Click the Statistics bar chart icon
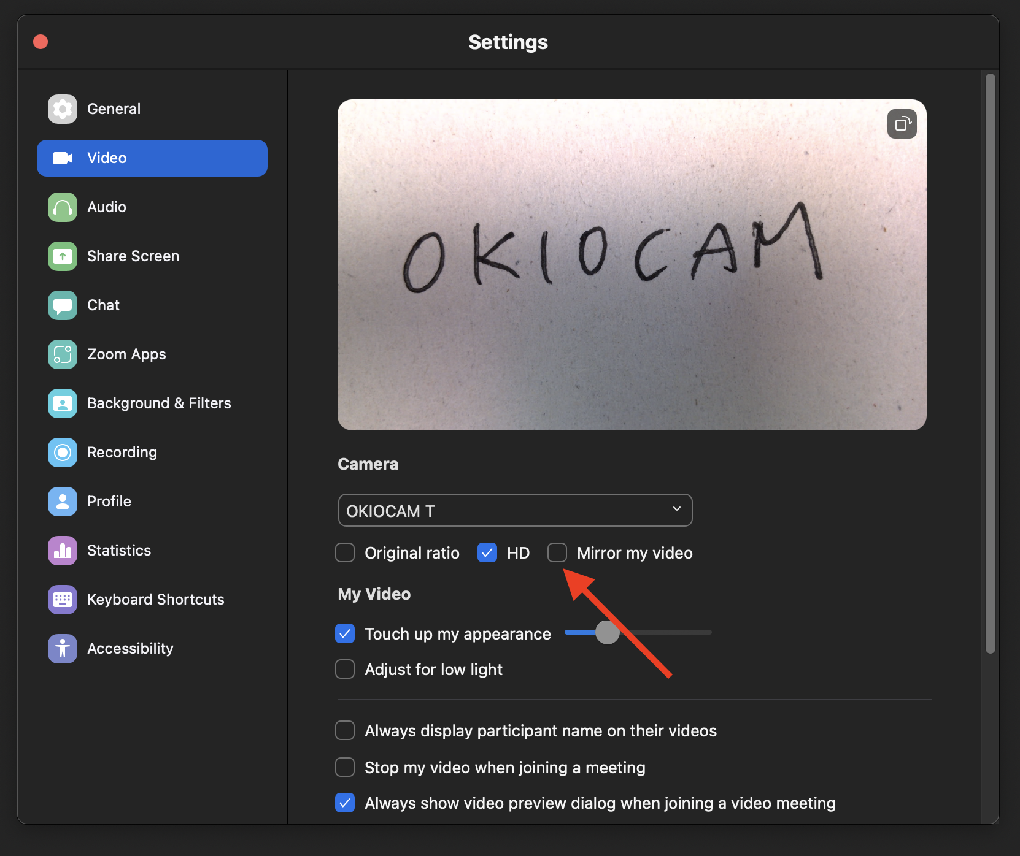 point(63,551)
